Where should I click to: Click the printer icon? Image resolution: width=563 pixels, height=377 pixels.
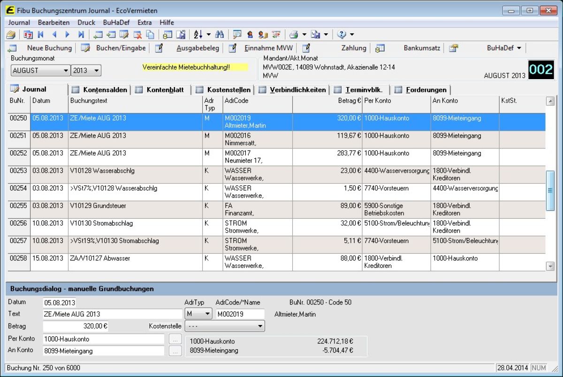(294, 34)
